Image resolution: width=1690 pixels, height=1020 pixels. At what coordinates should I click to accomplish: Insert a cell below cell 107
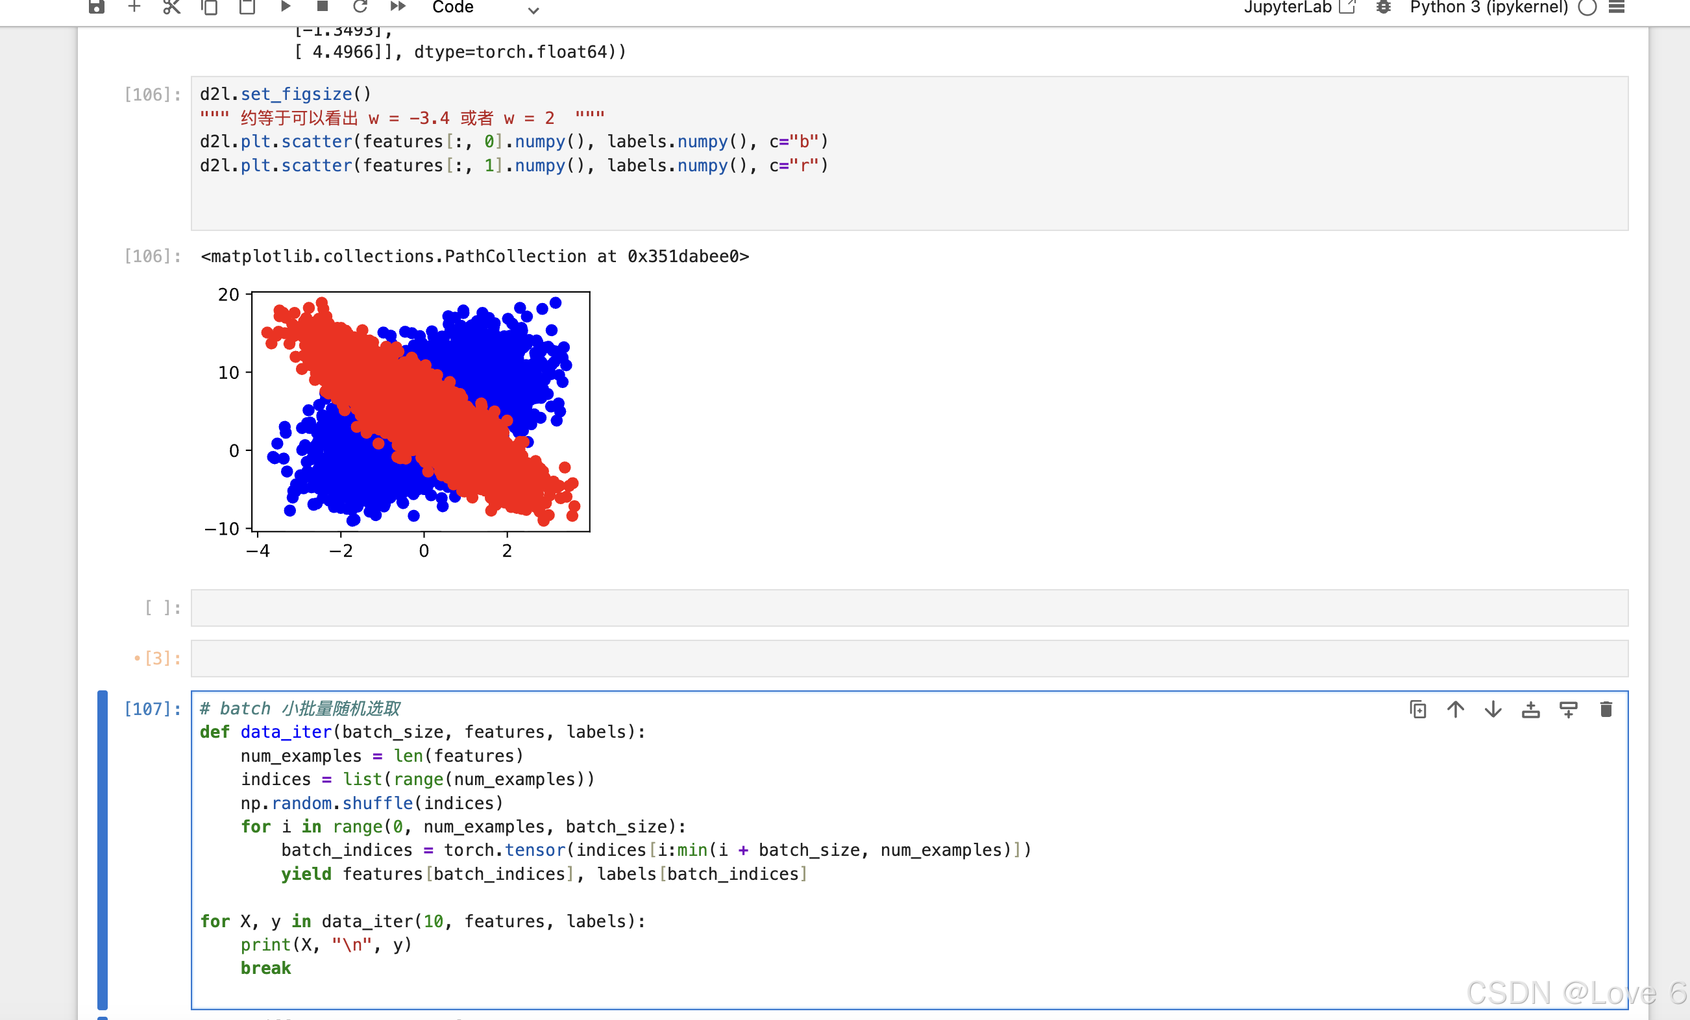click(1569, 709)
